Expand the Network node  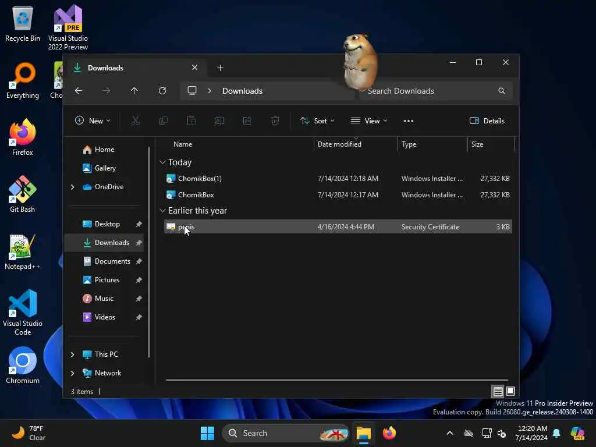click(x=72, y=373)
